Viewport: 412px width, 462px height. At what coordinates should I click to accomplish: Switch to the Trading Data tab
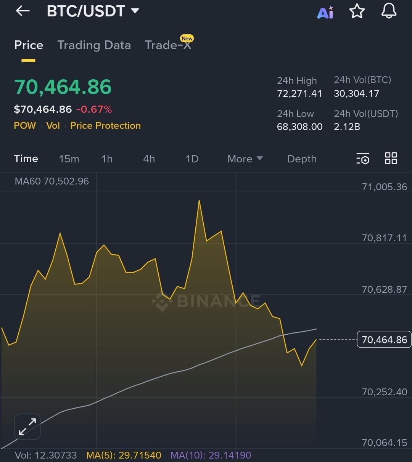point(94,45)
